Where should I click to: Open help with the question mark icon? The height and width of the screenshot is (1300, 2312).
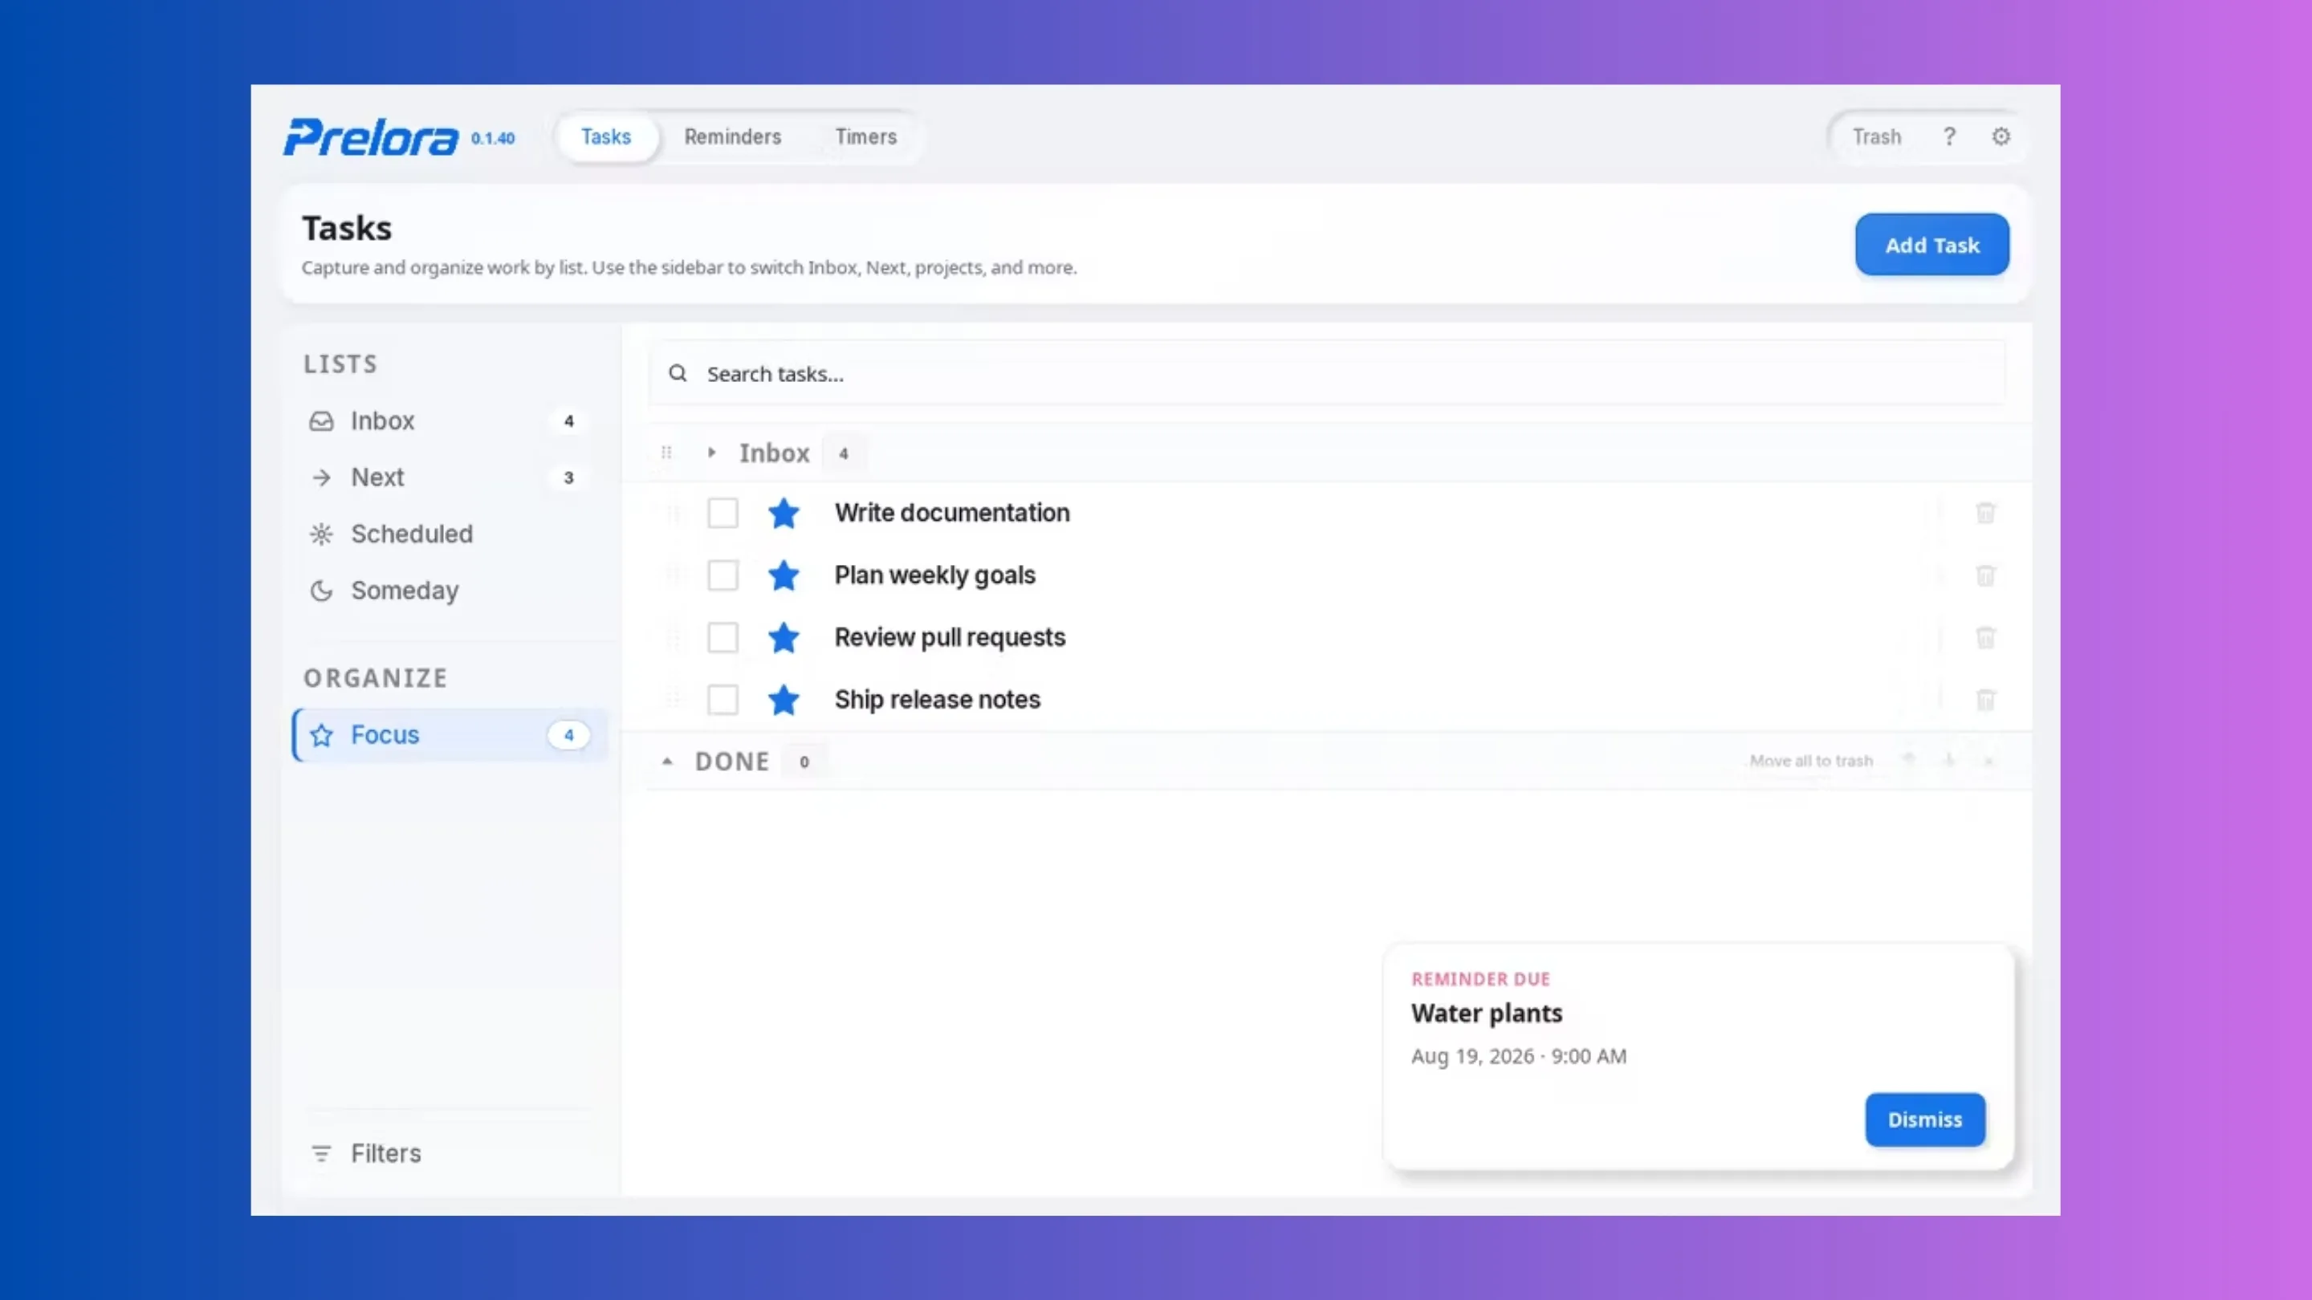(1948, 136)
